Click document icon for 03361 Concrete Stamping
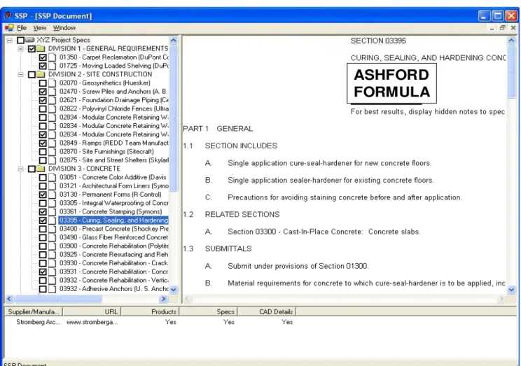Viewport: 521px width, 366px height. tap(52, 212)
